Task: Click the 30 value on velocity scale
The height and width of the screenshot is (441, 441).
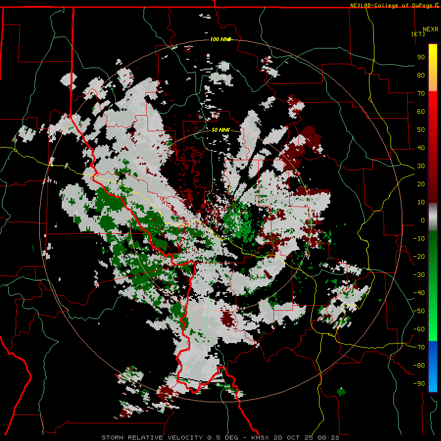Action: point(421,166)
